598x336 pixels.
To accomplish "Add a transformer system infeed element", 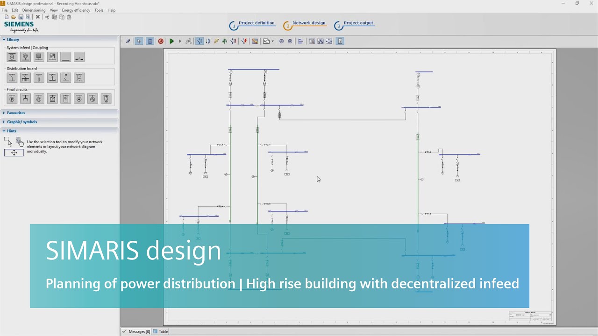I will click(x=12, y=57).
